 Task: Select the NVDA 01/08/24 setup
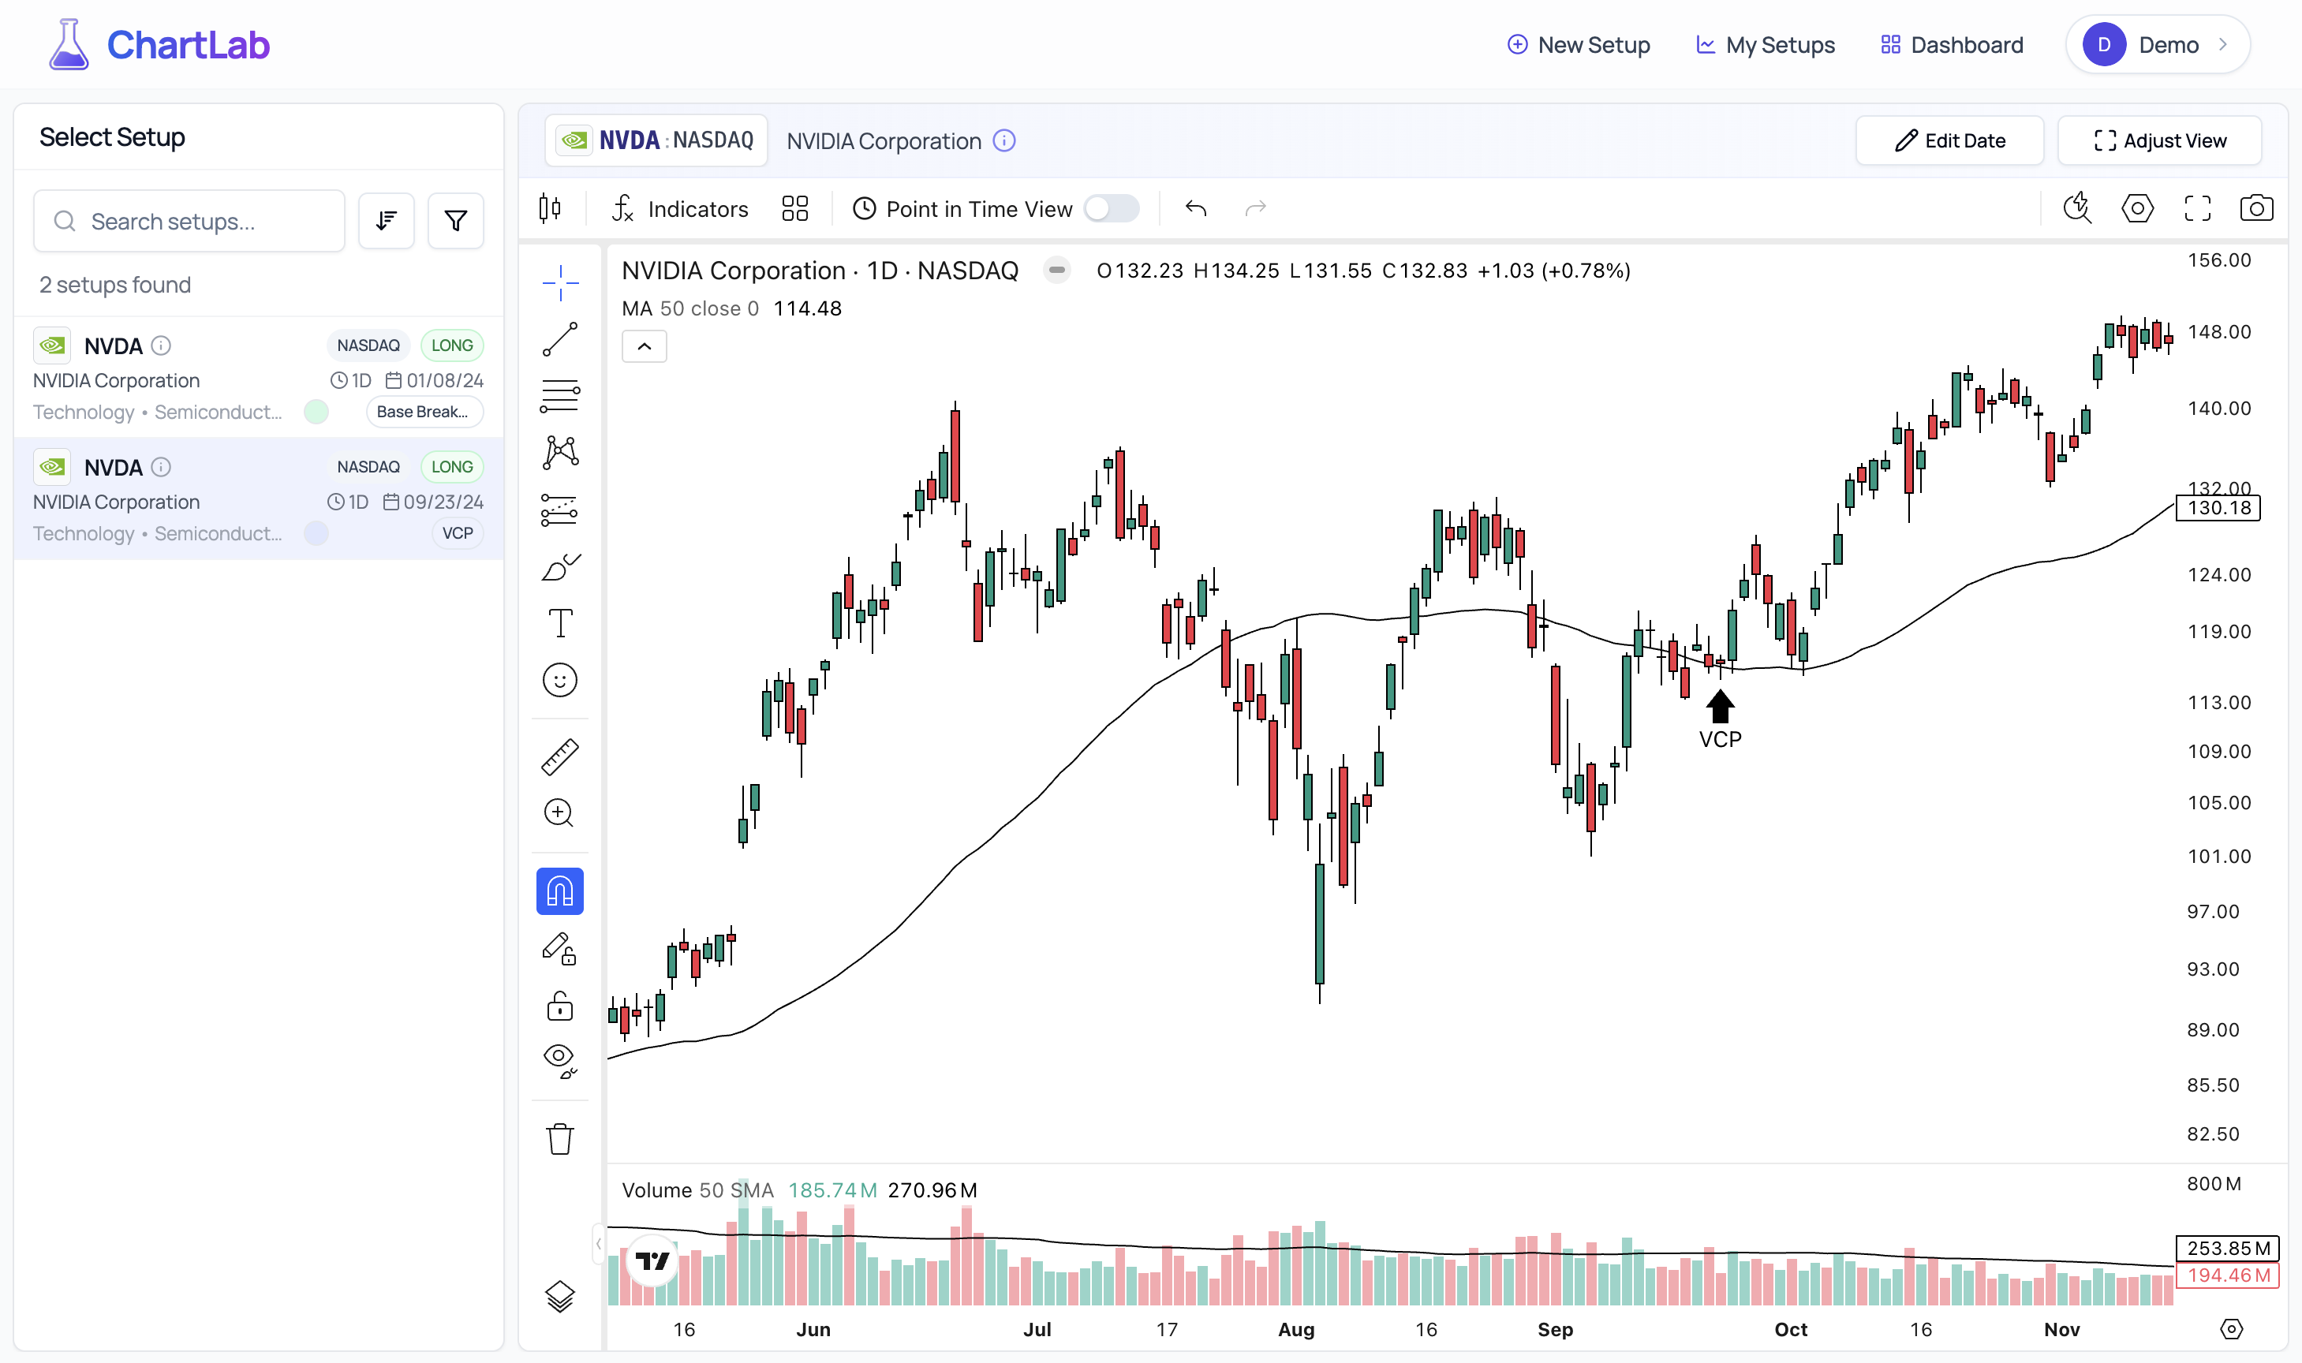coord(258,378)
